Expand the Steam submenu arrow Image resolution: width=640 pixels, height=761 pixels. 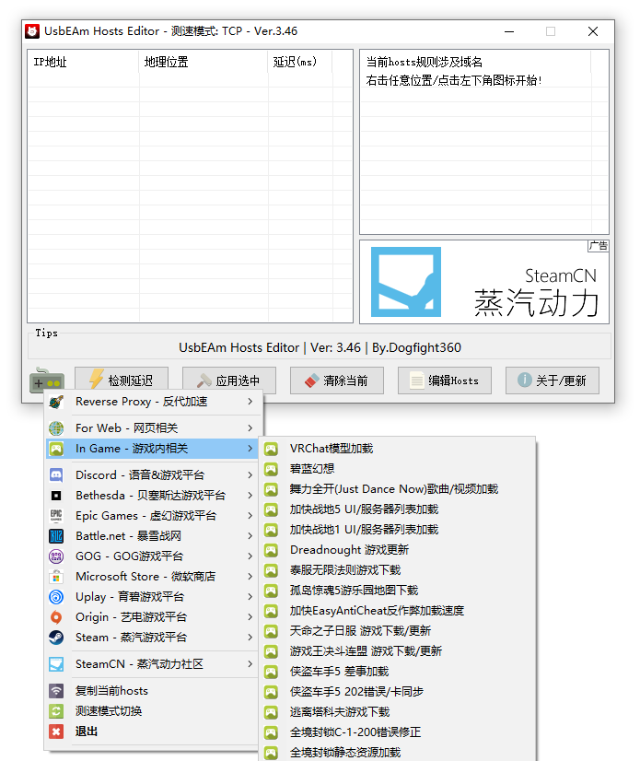pos(250,638)
